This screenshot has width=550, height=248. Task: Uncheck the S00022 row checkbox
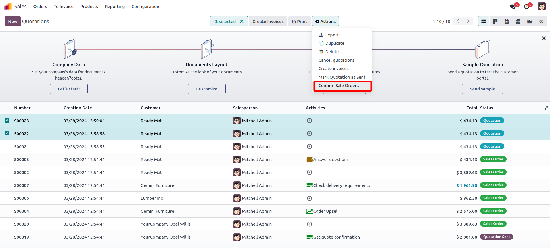coord(7,133)
